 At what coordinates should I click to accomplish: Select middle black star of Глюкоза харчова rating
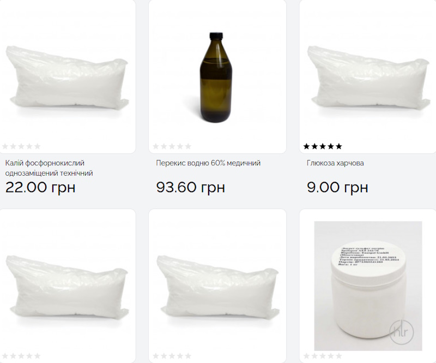pyautogui.click(x=323, y=146)
